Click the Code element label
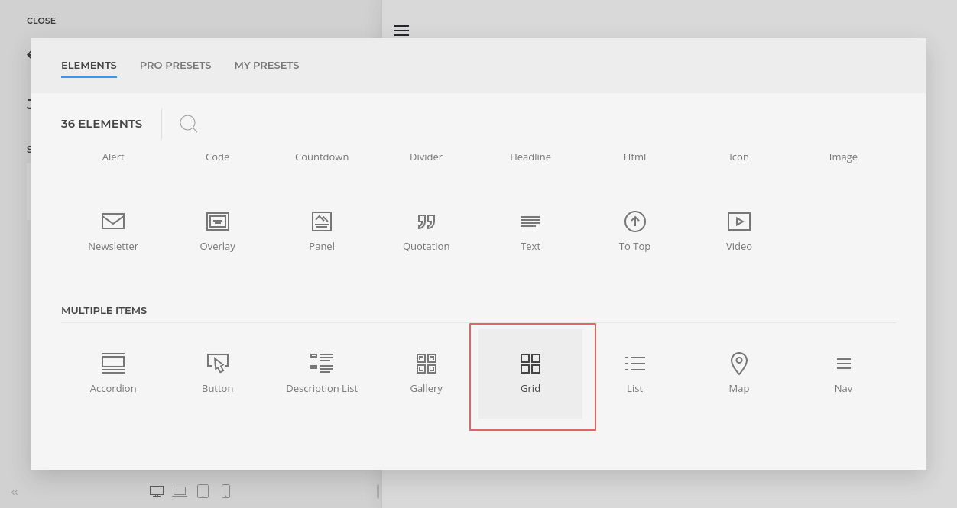Screen dimensions: 957x508 pyautogui.click(x=218, y=157)
